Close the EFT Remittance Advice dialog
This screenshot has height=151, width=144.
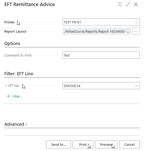click(x=136, y=4)
